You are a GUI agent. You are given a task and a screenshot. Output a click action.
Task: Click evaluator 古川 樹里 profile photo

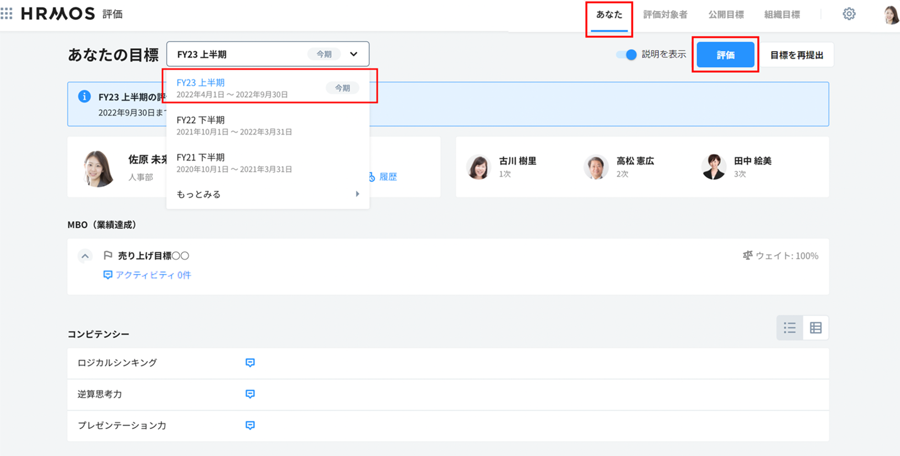[x=478, y=167]
